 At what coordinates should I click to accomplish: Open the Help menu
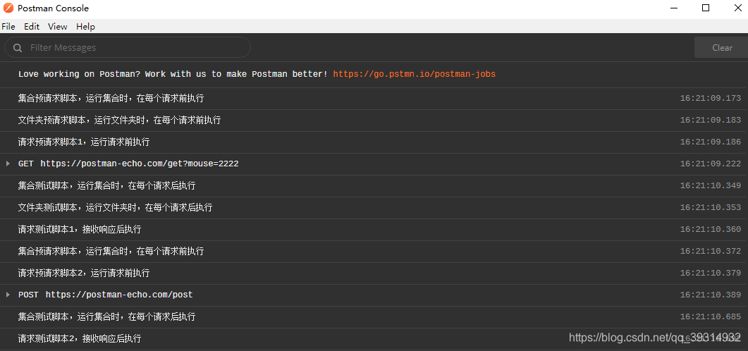[85, 27]
